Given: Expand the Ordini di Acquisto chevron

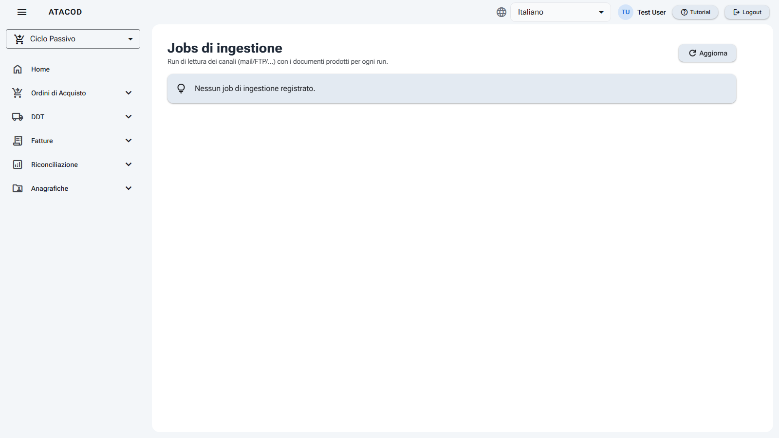Looking at the screenshot, I should [x=129, y=93].
